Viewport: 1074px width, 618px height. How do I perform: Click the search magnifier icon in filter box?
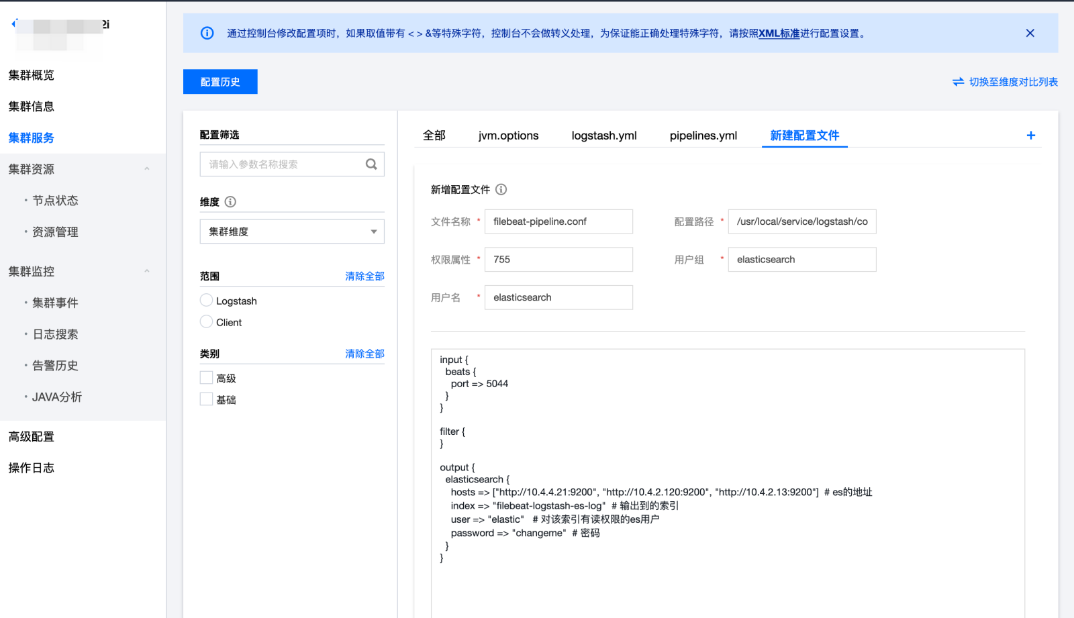371,164
